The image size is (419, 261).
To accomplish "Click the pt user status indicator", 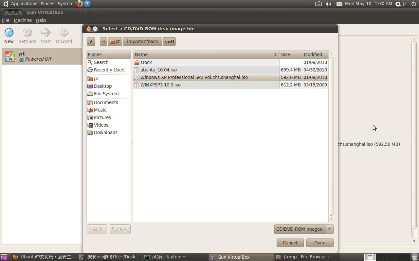I will pyautogui.click(x=401, y=4).
